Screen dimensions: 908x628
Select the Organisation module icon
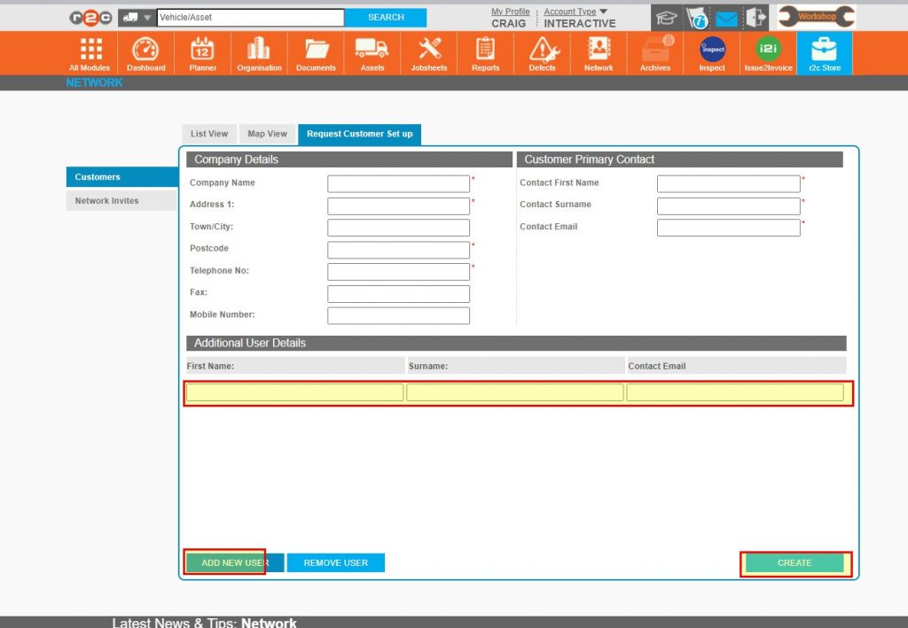(259, 52)
